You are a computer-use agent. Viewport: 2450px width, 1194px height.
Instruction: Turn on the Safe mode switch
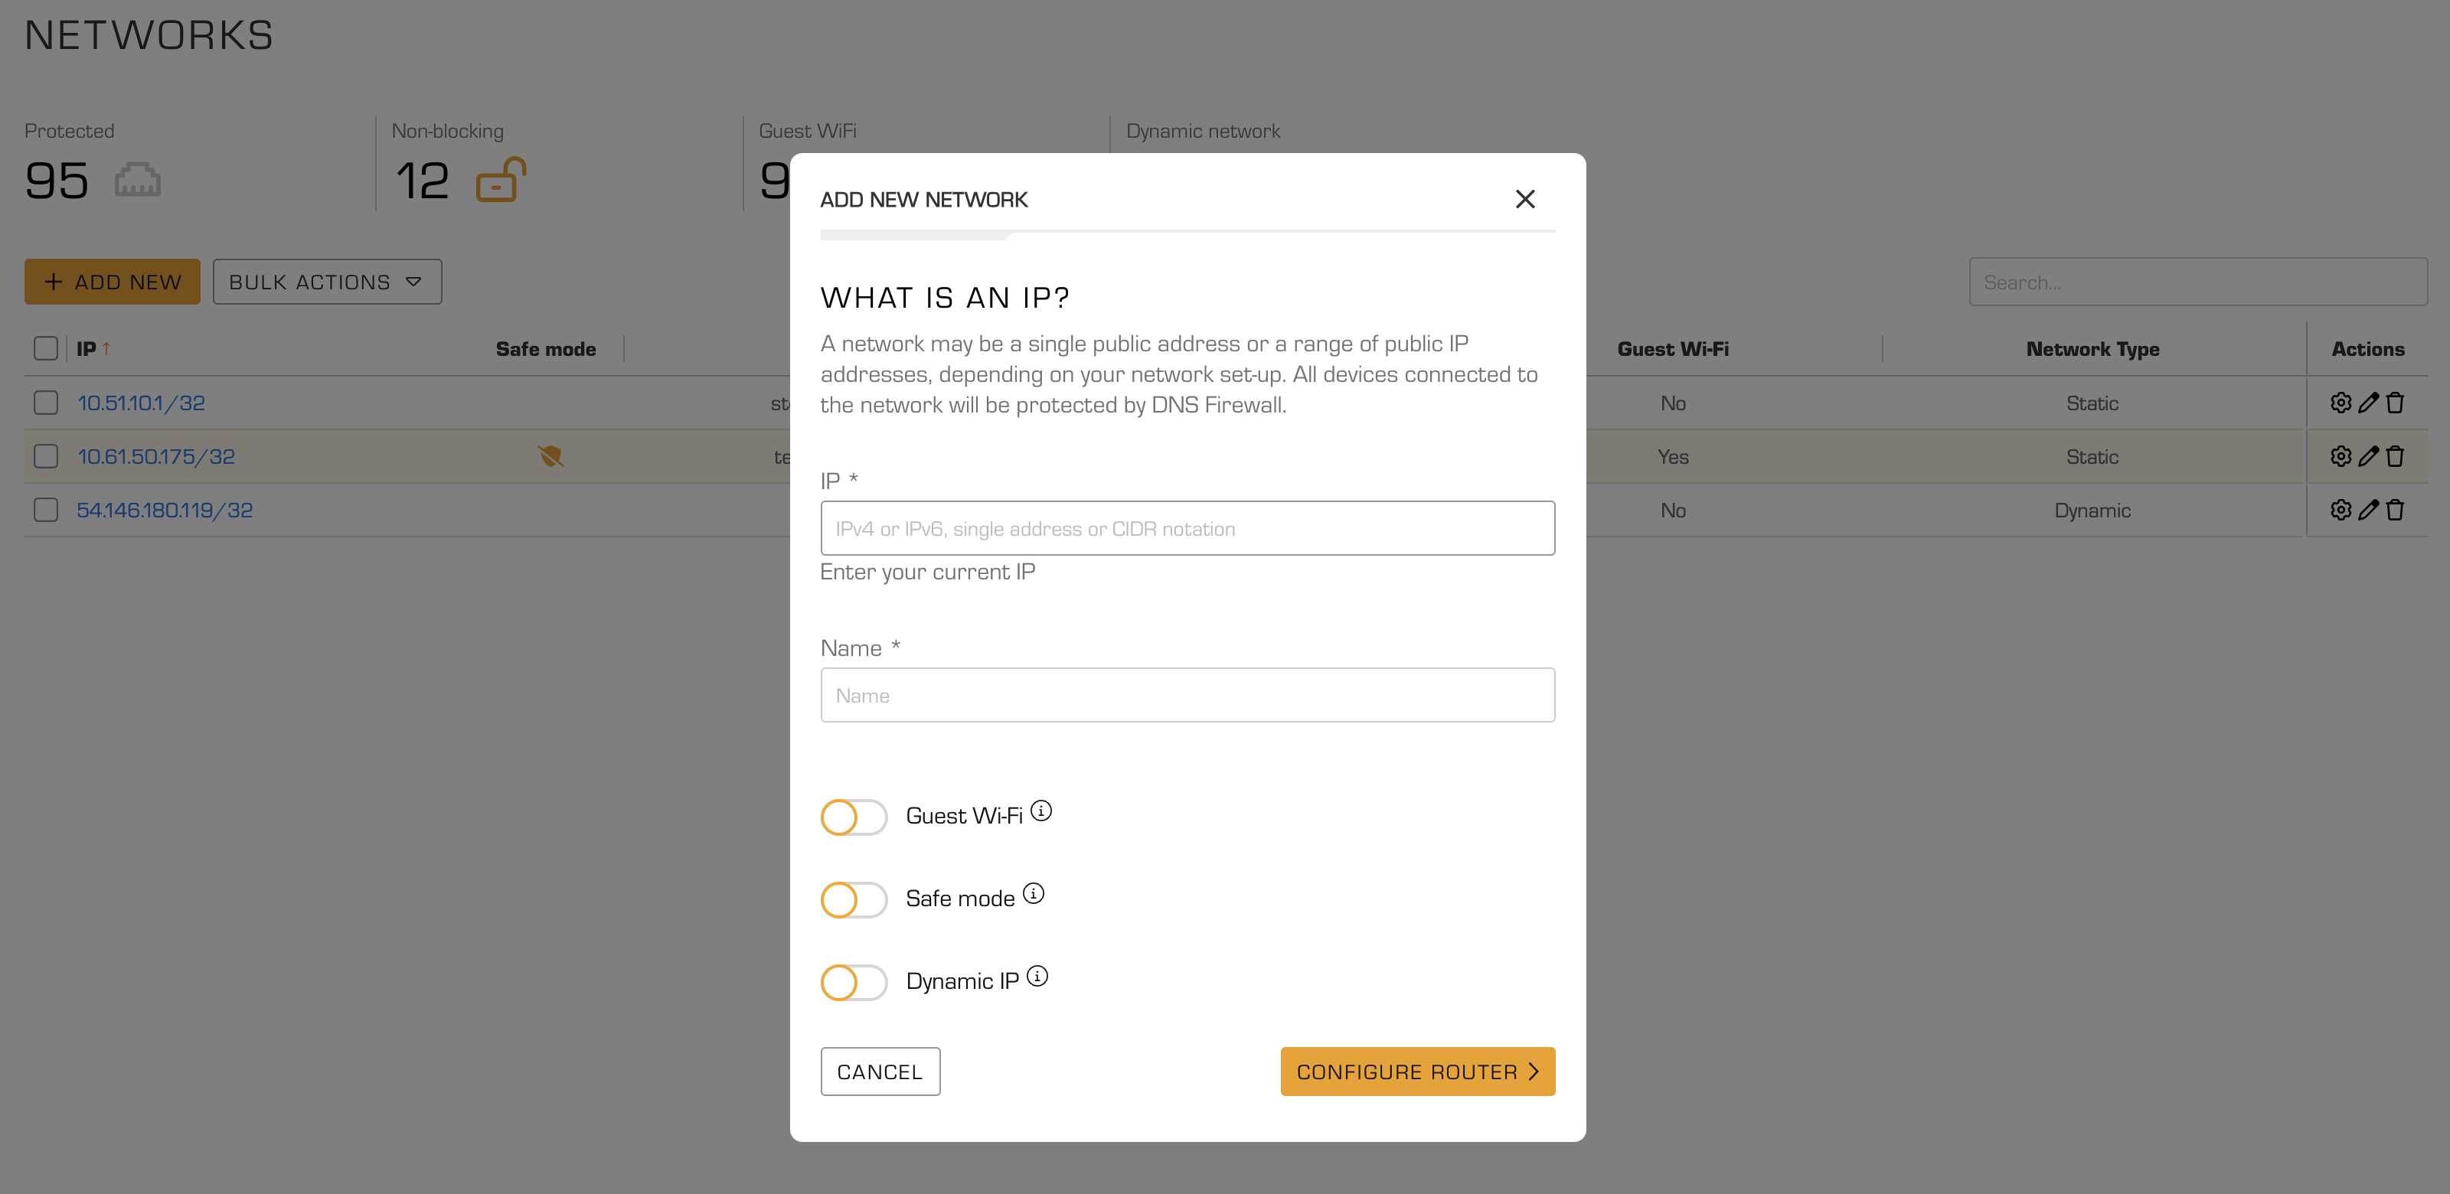click(853, 899)
